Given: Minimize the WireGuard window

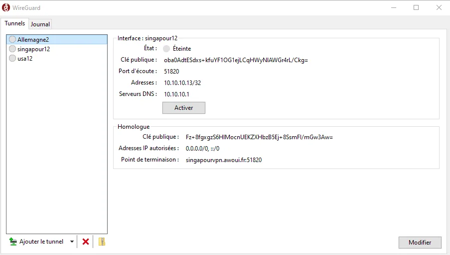Looking at the screenshot, I should pos(394,8).
